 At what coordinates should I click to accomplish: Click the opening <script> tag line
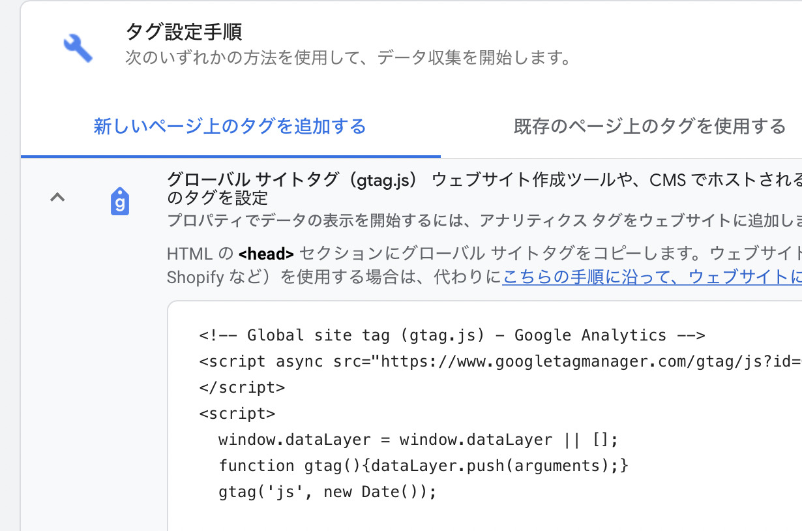pyautogui.click(x=237, y=414)
